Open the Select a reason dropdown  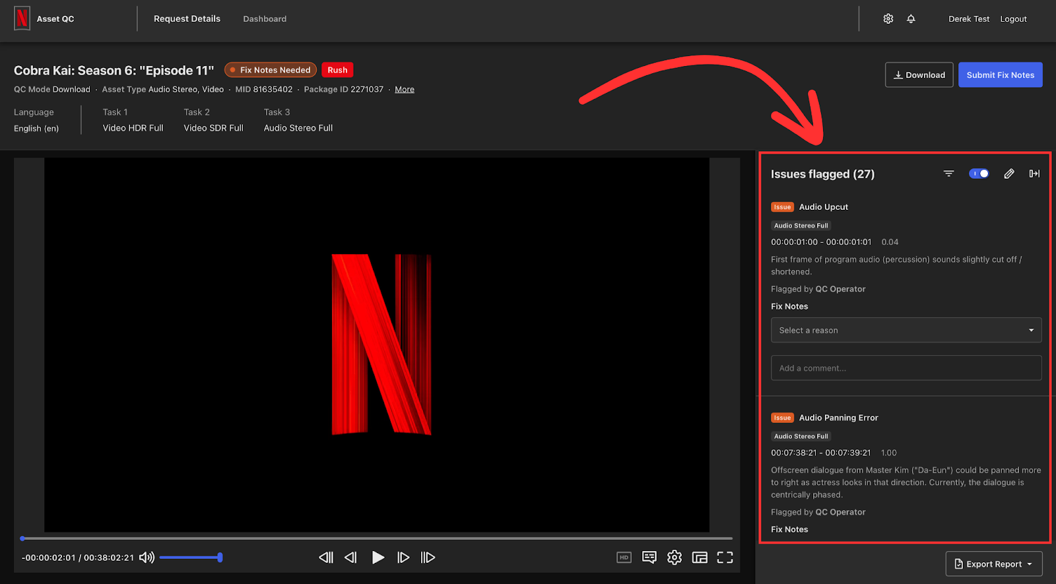tap(906, 330)
